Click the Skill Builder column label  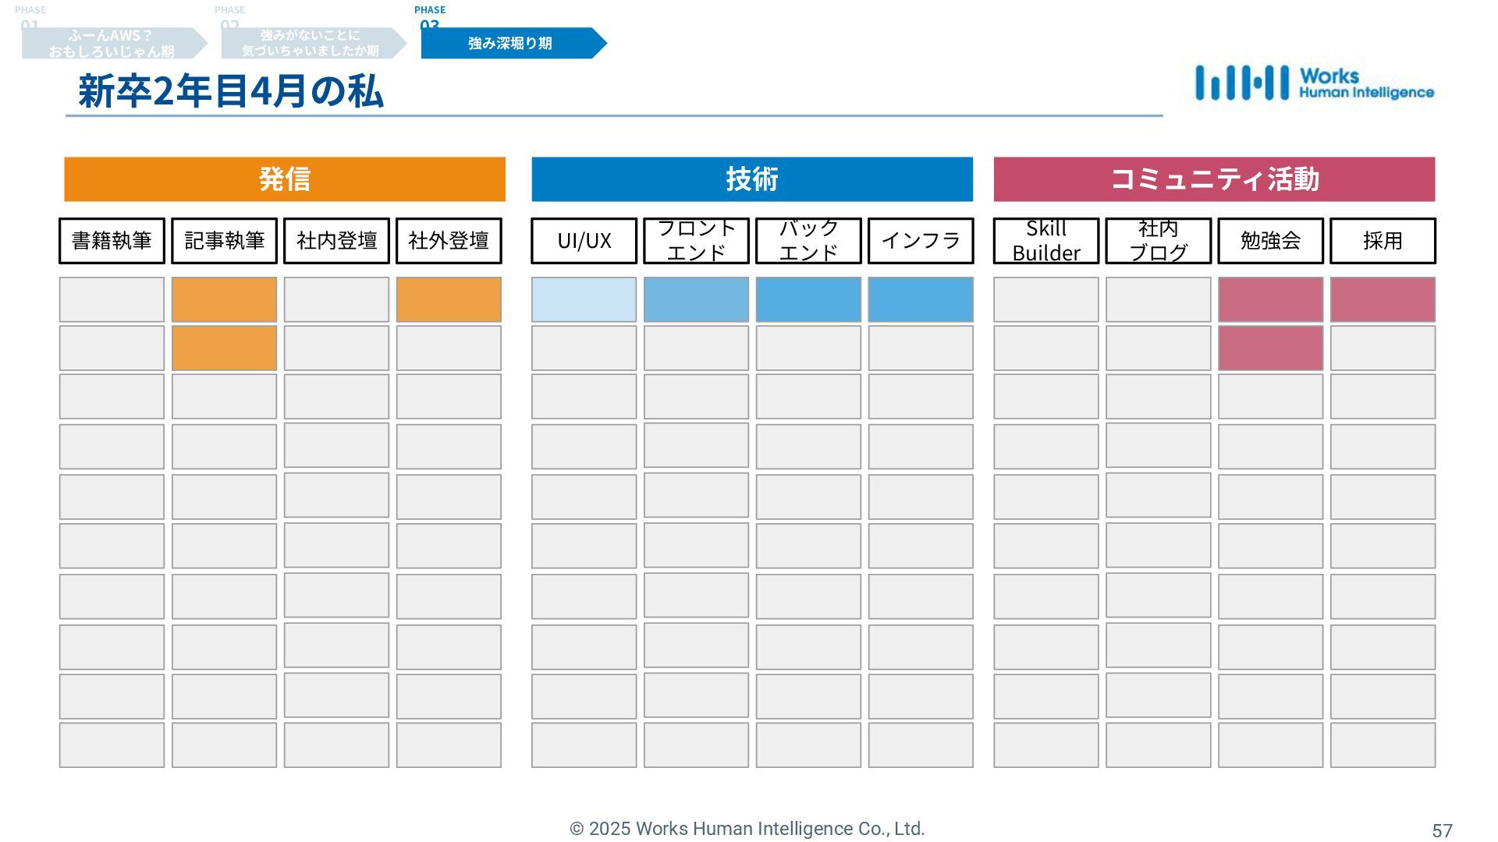1046,241
